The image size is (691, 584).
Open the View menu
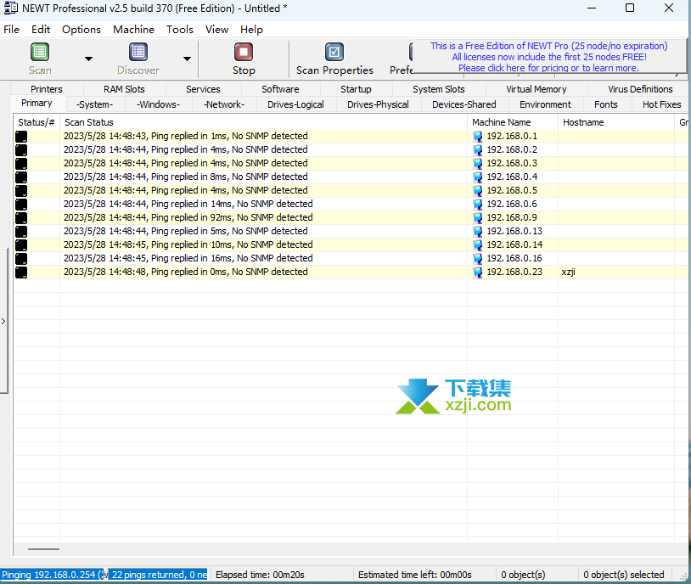coord(216,30)
